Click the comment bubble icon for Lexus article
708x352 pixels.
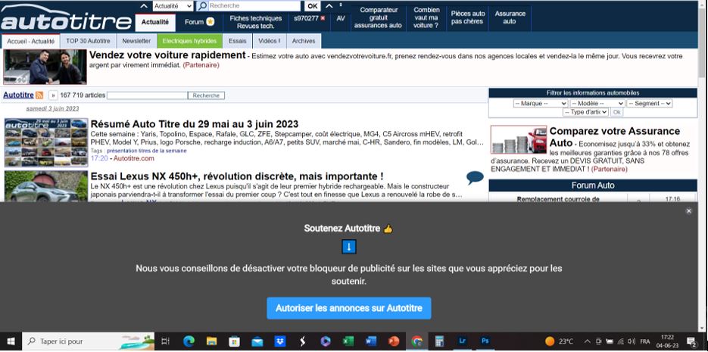[x=475, y=177]
